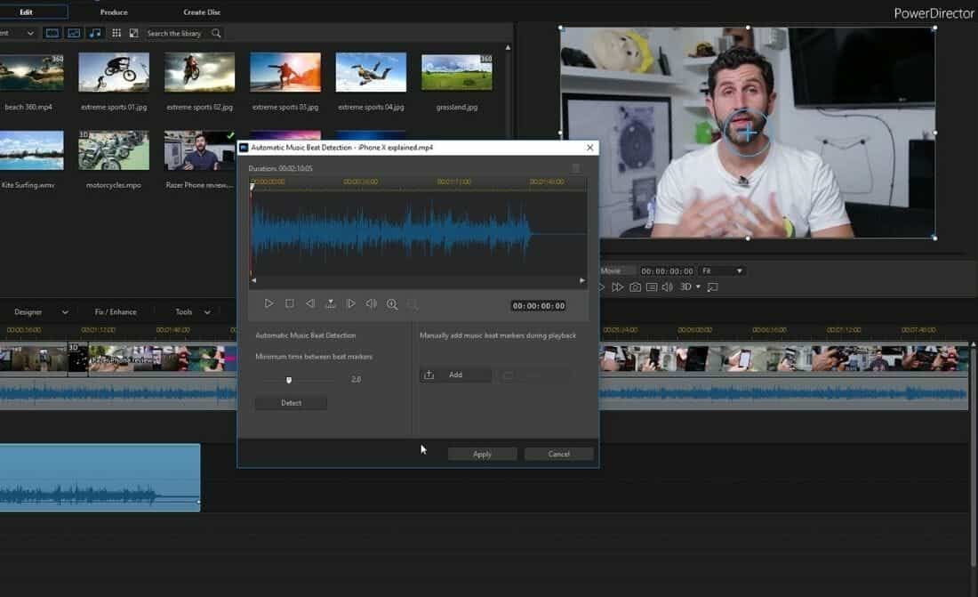The image size is (978, 597).
Task: Select the grassland.jpg thumbnail
Action: pyautogui.click(x=457, y=72)
